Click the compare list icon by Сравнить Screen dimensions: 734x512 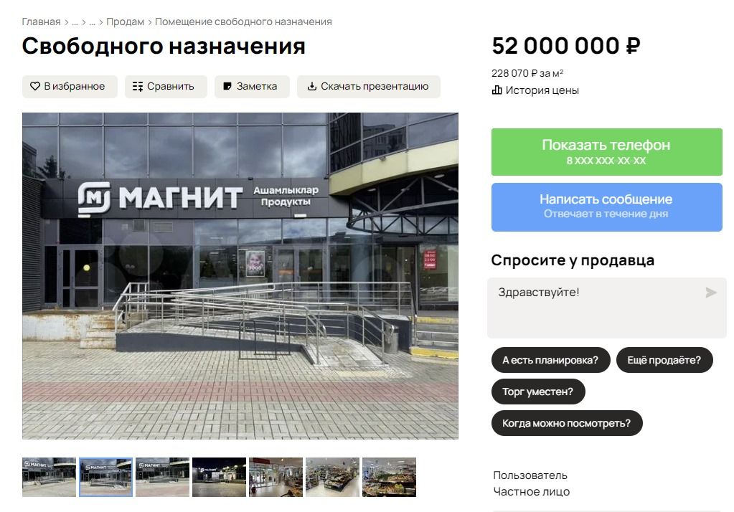[138, 87]
